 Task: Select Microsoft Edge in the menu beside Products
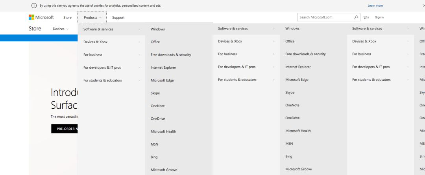[162, 80]
